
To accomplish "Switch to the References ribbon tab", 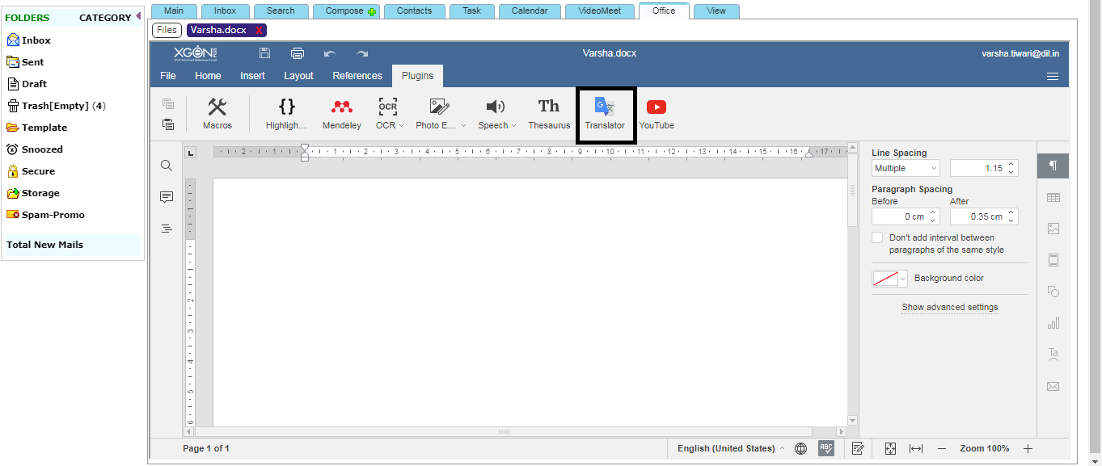I will pyautogui.click(x=357, y=76).
